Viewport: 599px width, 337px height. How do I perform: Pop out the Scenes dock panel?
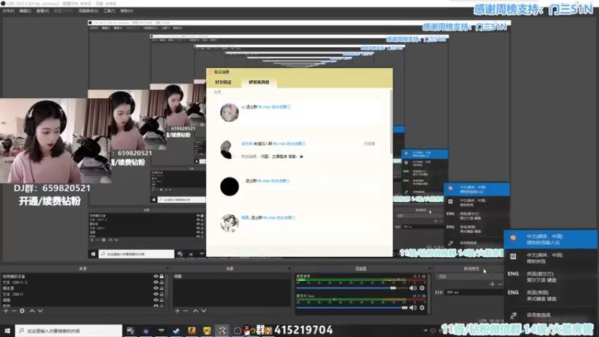click(289, 269)
